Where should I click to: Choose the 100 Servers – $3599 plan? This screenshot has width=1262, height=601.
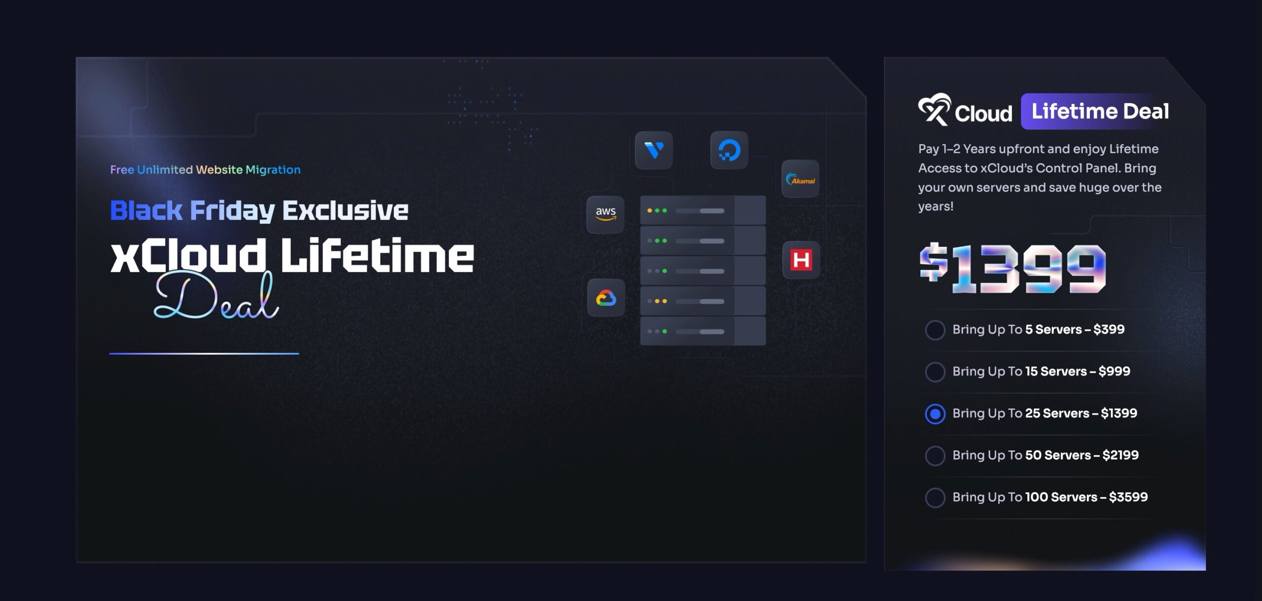tap(935, 498)
